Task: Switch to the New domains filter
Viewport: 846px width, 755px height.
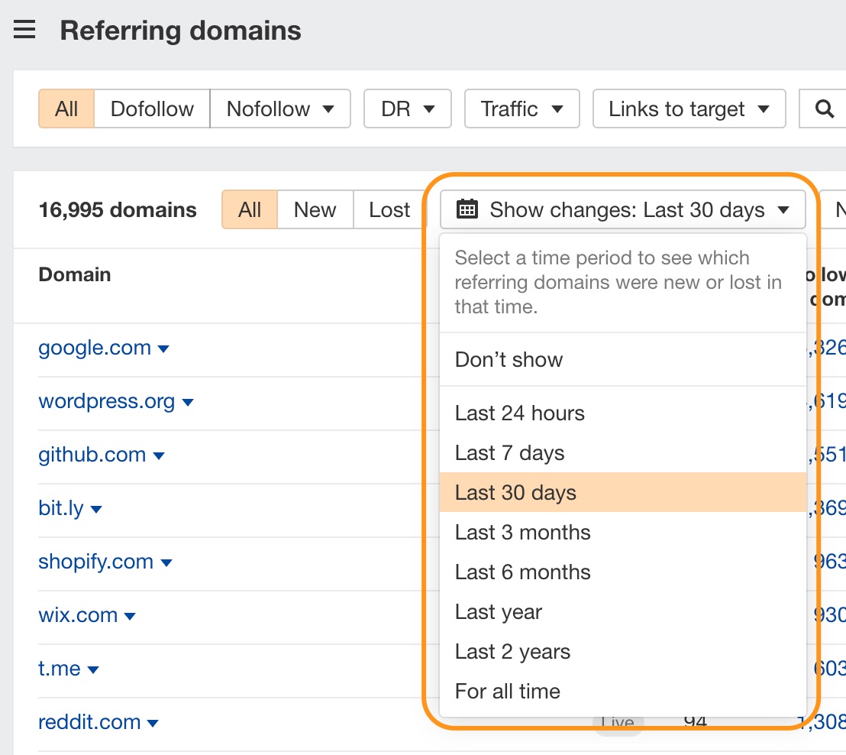Action: tap(315, 210)
